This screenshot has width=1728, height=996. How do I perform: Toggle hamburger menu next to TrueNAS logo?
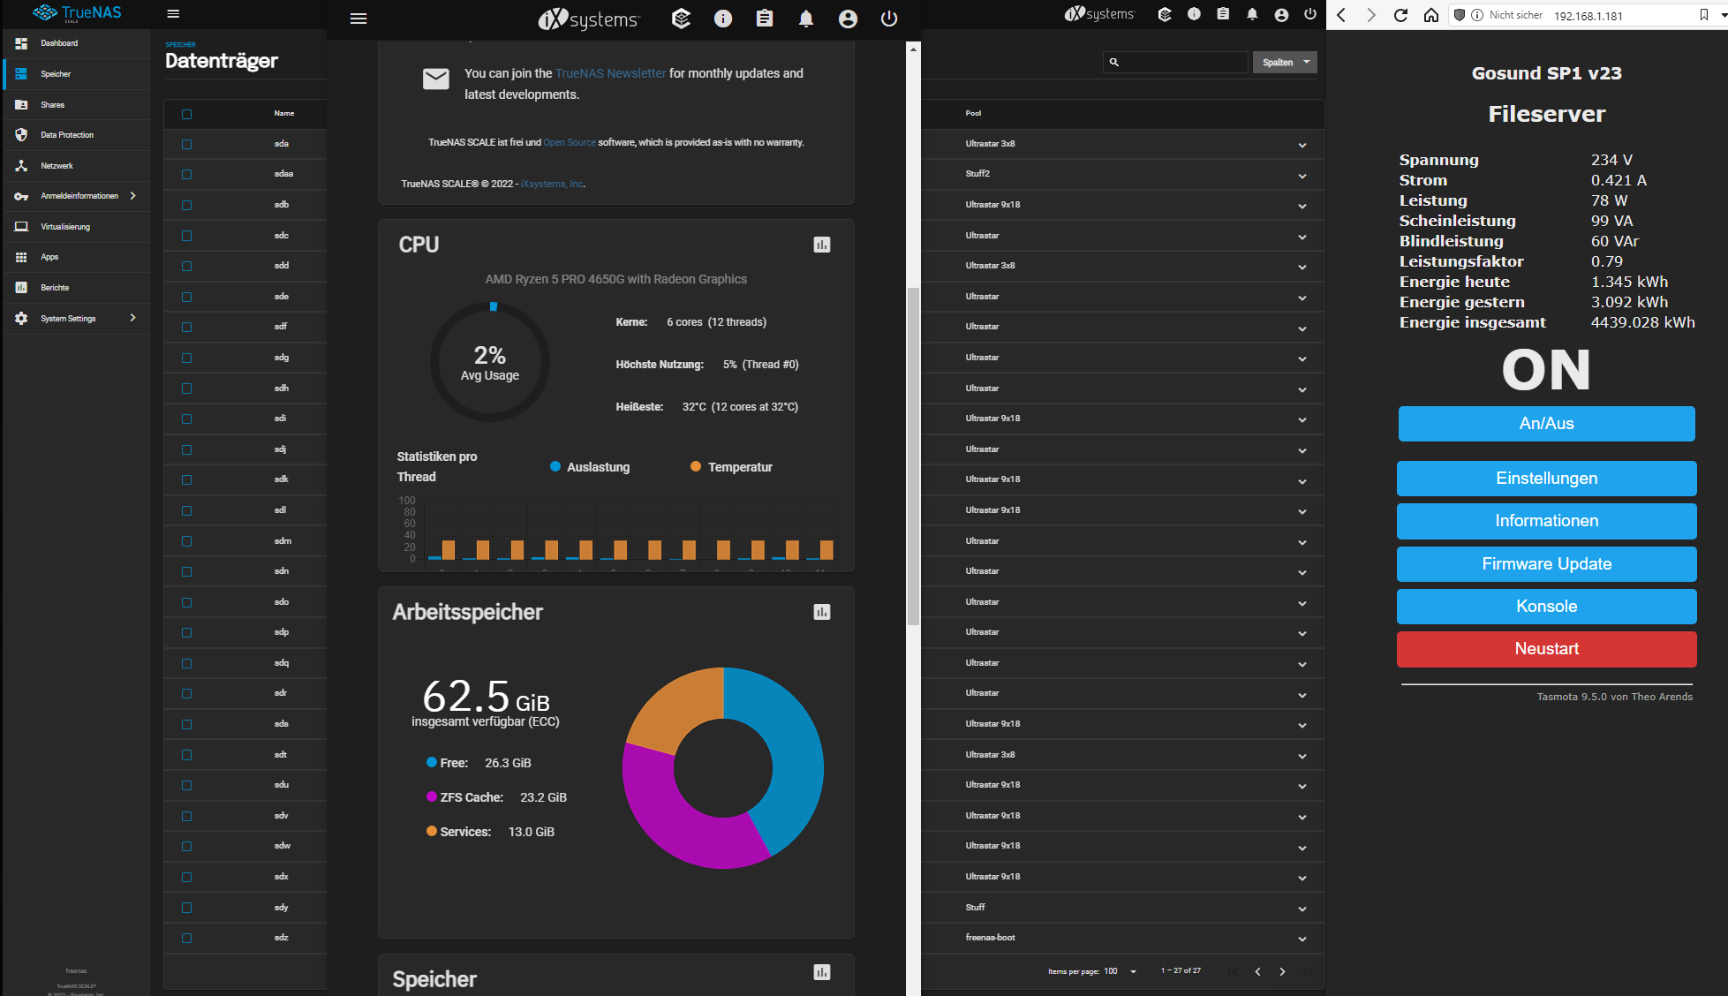point(173,13)
